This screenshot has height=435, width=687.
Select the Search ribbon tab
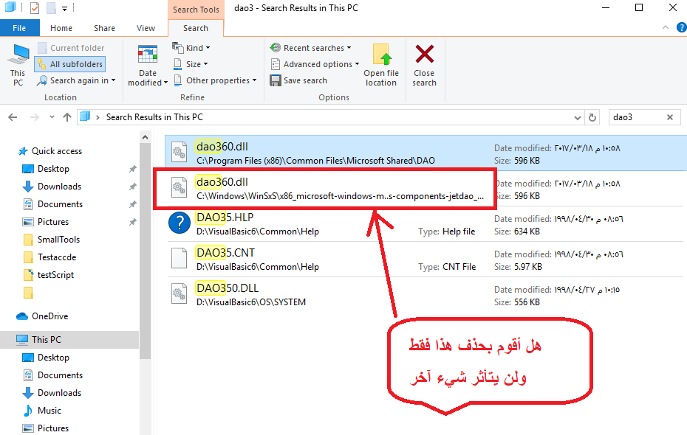(x=196, y=28)
